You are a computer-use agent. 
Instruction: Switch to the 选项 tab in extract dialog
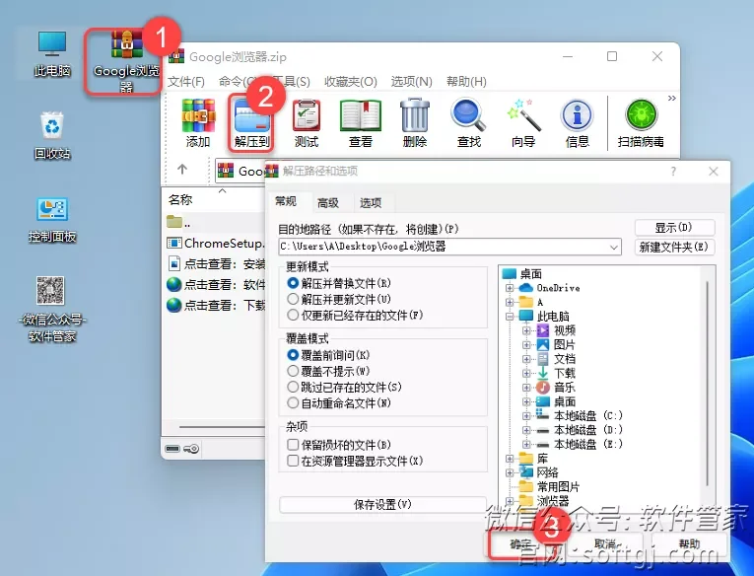(371, 203)
